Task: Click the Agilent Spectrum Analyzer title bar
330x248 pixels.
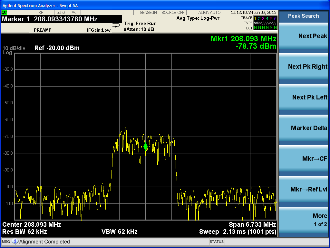Action: coord(165,6)
